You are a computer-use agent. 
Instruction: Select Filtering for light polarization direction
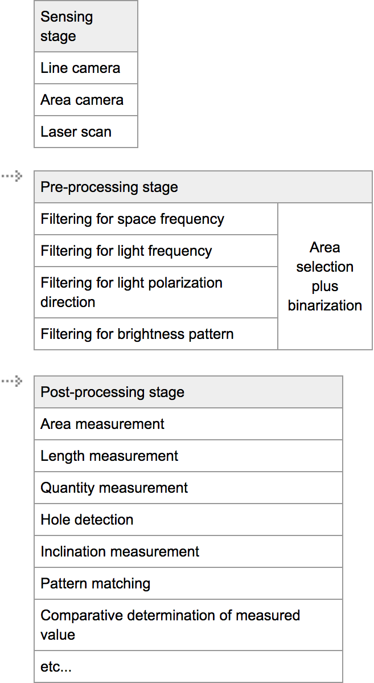pyautogui.click(x=156, y=292)
